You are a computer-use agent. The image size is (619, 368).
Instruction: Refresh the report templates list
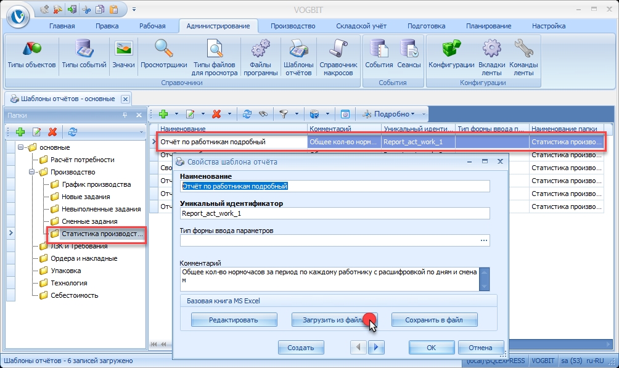[x=247, y=114]
